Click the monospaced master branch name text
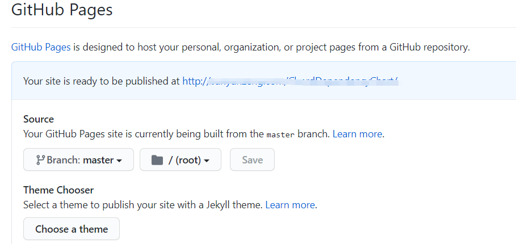The width and height of the screenshot is (516, 244). [281, 135]
